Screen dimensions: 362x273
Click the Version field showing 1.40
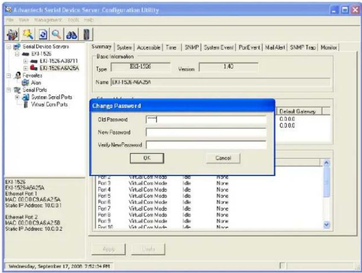tap(228, 67)
